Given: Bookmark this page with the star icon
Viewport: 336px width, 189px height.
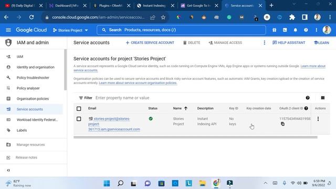Looking at the screenshot, I should point(163,17).
